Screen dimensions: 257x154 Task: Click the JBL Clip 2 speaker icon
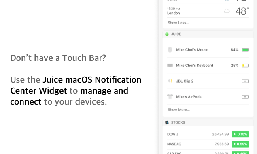(x=170, y=81)
